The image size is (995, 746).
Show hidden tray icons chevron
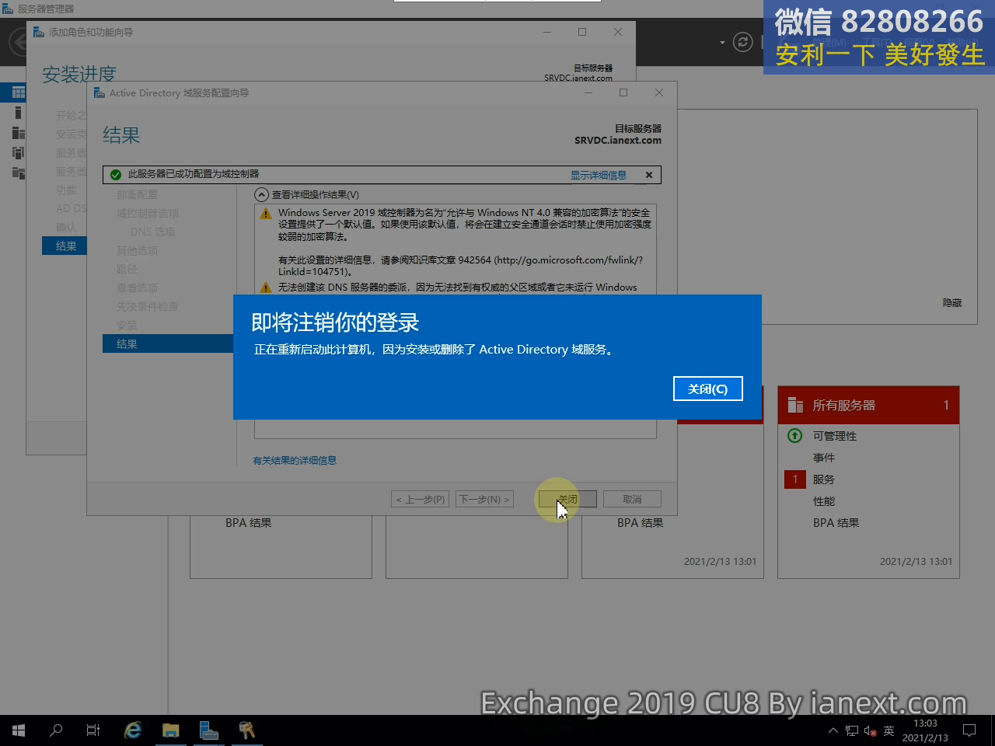point(833,730)
